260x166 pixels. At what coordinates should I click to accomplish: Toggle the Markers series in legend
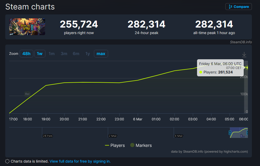point(141,145)
